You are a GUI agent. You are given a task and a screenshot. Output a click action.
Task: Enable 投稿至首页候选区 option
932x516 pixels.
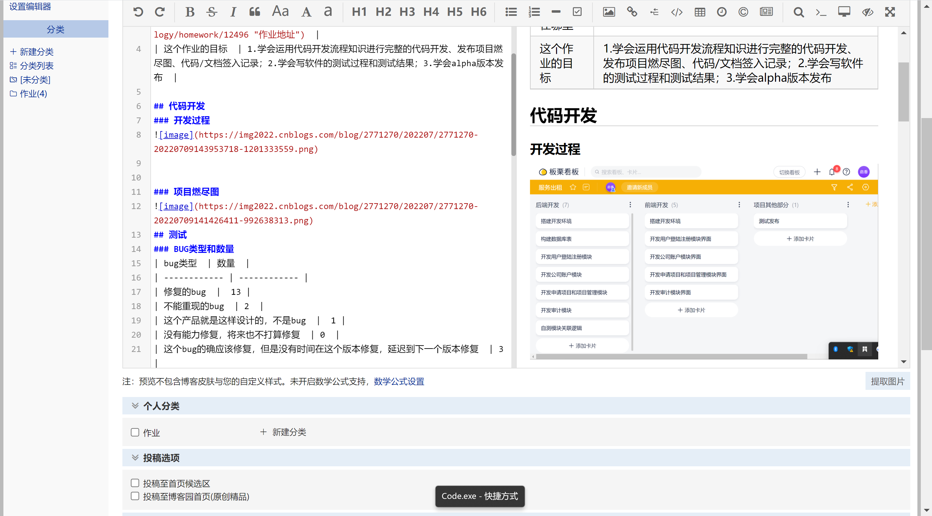(135, 483)
